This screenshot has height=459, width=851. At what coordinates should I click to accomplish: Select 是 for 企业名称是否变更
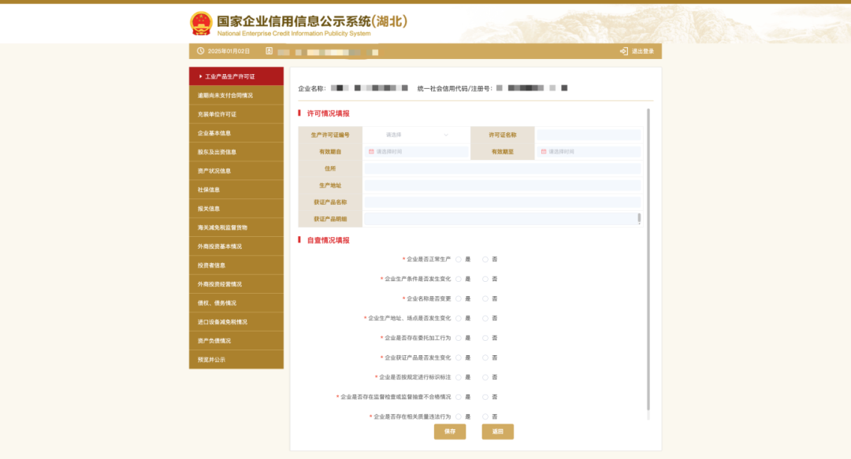[x=459, y=299]
